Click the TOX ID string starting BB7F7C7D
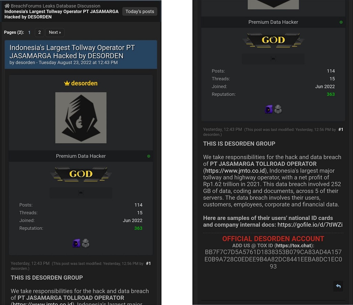This screenshot has height=305, width=353. [x=273, y=259]
